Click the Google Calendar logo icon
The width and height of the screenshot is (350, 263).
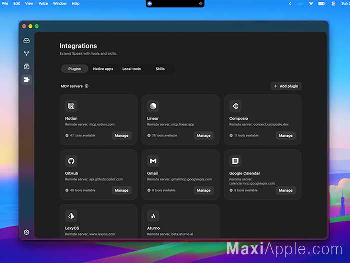(235, 161)
